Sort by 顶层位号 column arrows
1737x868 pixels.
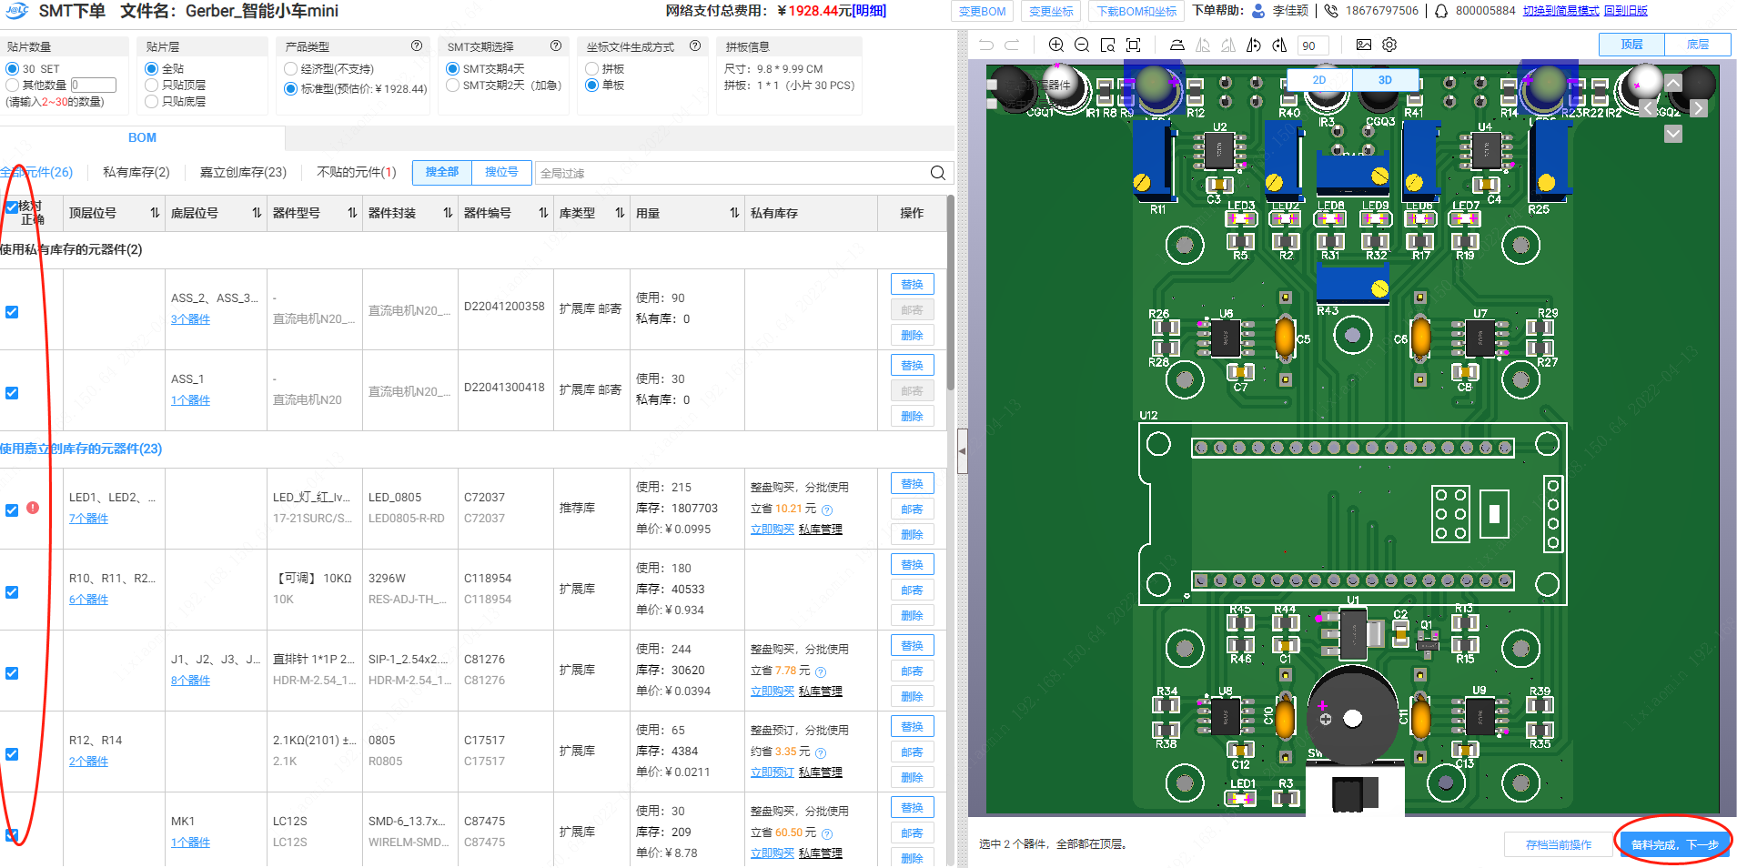tap(155, 213)
